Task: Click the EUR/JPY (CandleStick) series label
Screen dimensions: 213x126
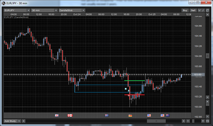Action: pos(16,17)
